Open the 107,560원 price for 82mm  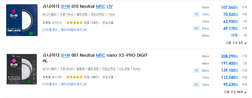pos(230,7)
